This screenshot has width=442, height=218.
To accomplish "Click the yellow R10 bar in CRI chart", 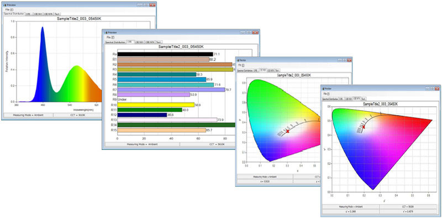I will click(x=156, y=105).
